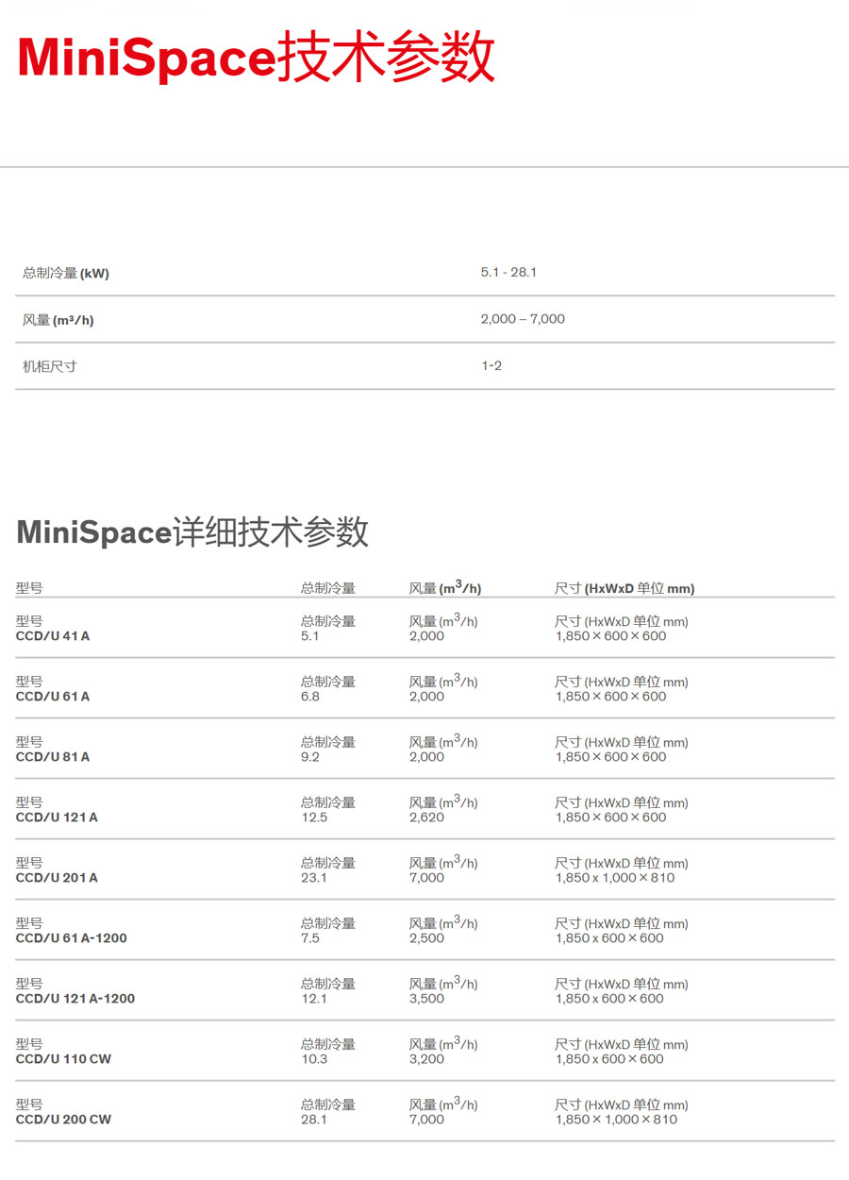Select airflow 7,000 in CCD/U 200 CW row
Screen dimensions: 849x1180
(x=426, y=1120)
